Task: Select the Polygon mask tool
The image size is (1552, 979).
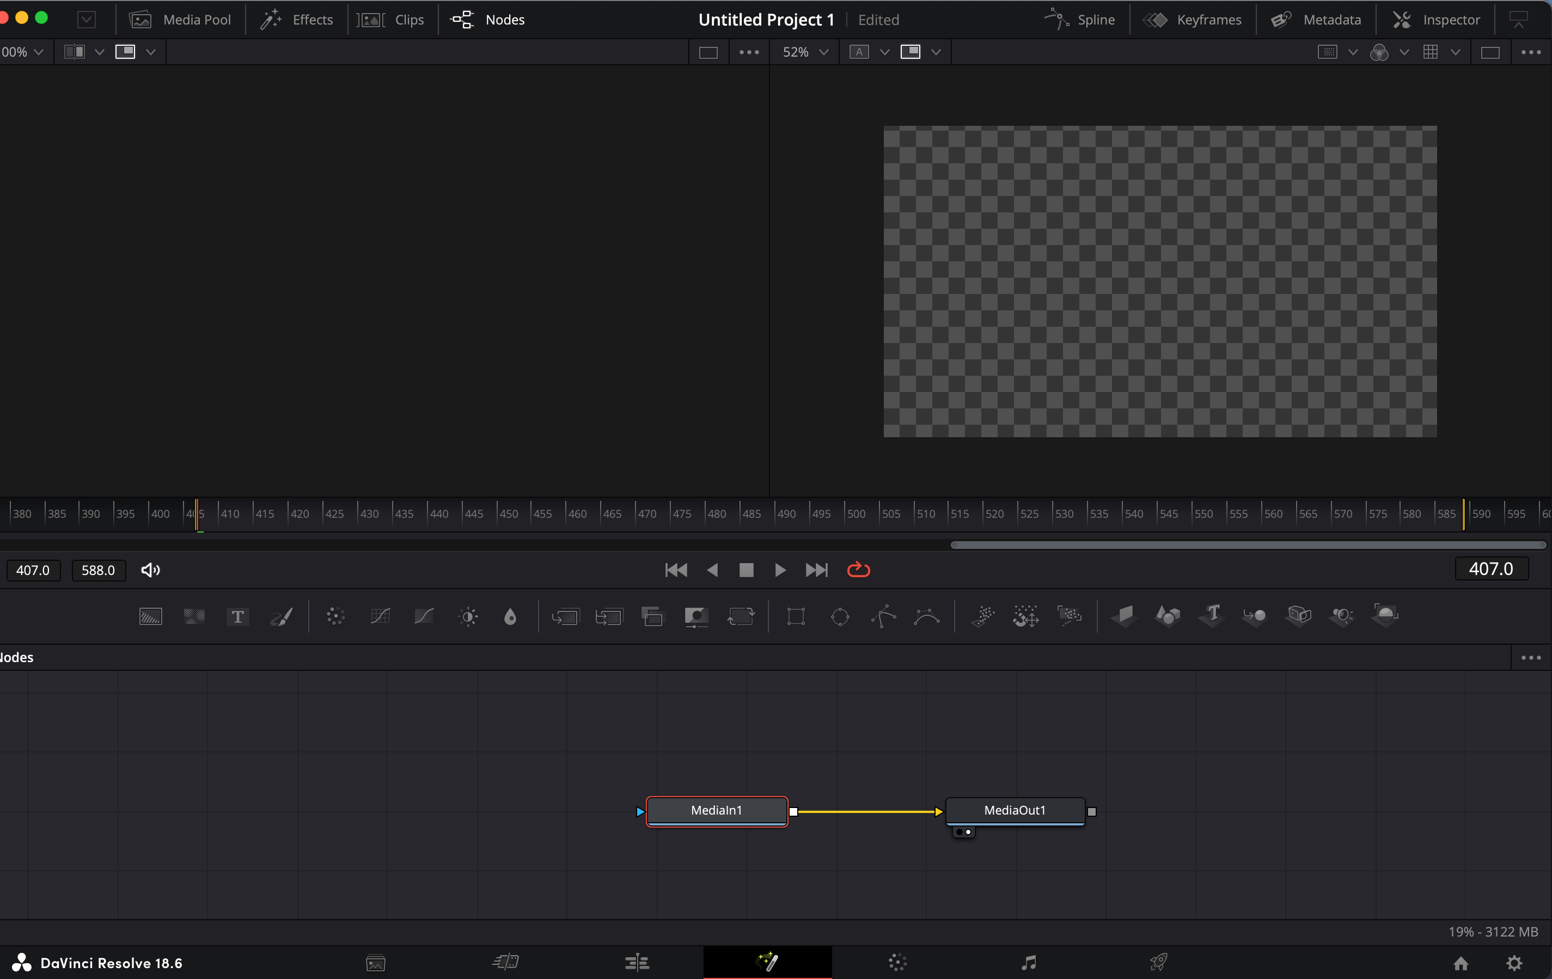Action: [x=884, y=617]
